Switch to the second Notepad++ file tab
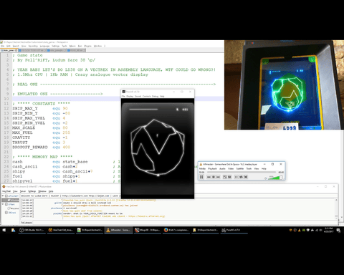 (32, 50)
